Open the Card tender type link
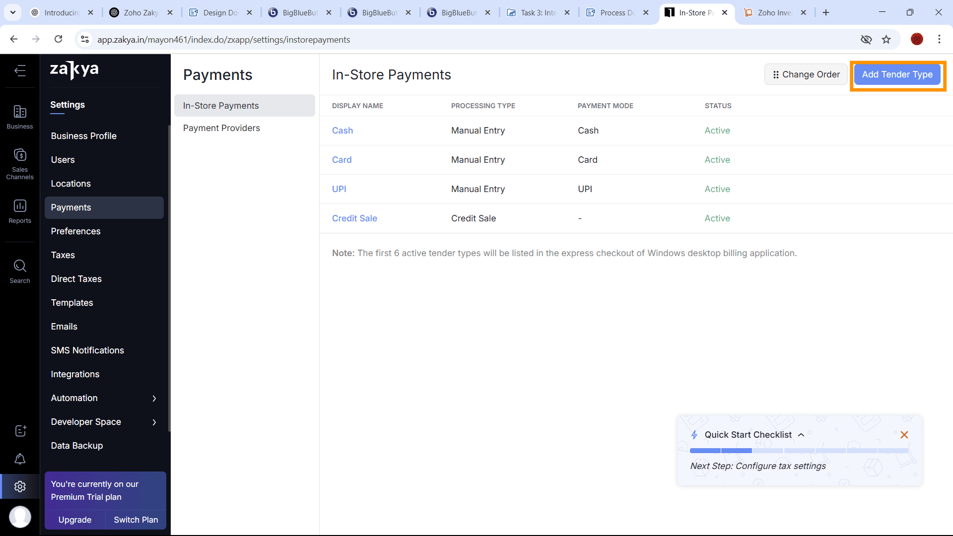The height and width of the screenshot is (536, 953). (342, 160)
